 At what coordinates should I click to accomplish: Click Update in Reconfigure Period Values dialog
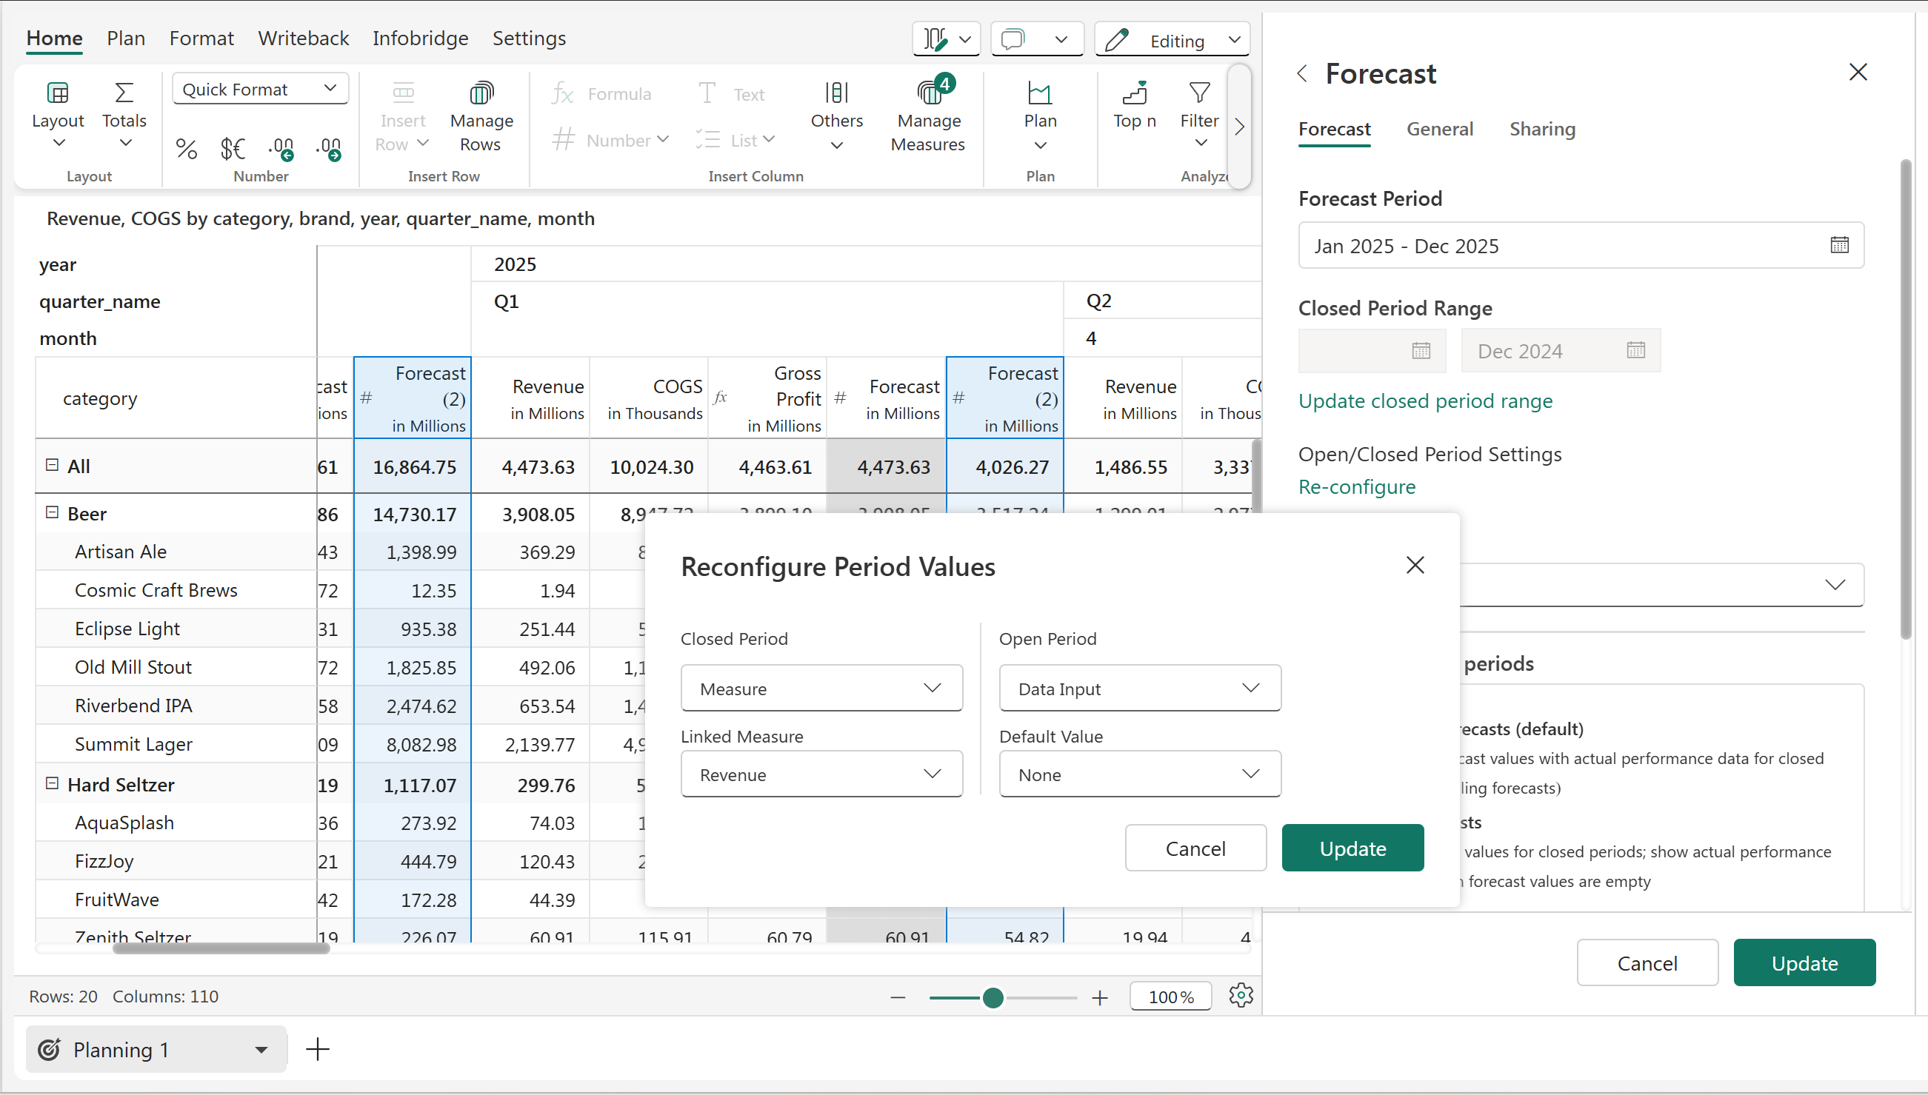pos(1352,848)
